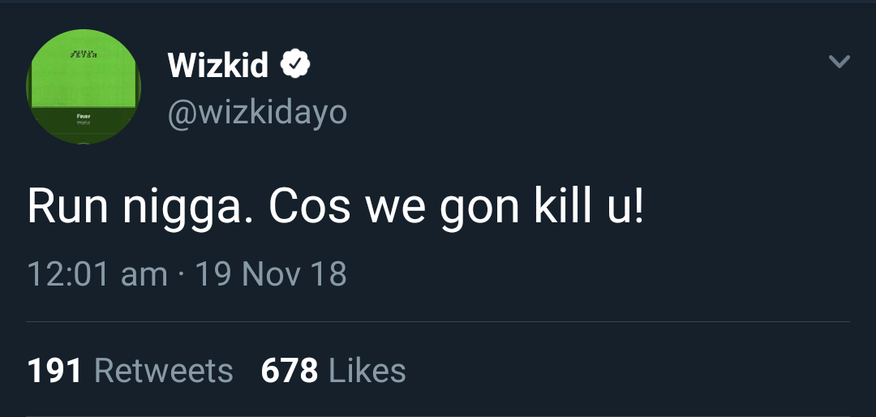This screenshot has width=876, height=417.
Task: Click the 19 Nov 18 date
Action: [271, 273]
